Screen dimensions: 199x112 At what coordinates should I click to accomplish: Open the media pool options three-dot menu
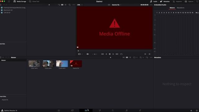(151, 58)
